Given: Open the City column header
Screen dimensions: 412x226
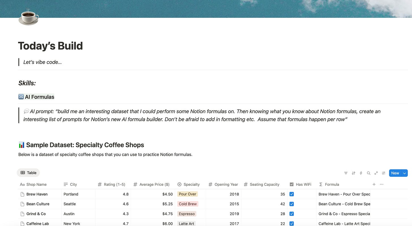Looking at the screenshot, I should coord(78,184).
